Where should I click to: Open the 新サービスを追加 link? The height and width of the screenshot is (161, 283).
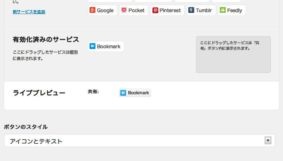click(x=29, y=12)
